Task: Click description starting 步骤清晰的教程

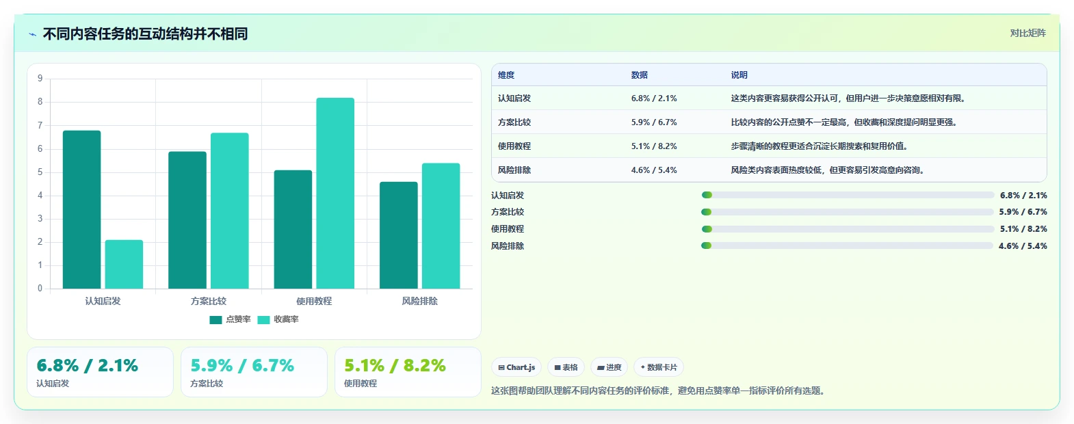Action: click(x=820, y=146)
